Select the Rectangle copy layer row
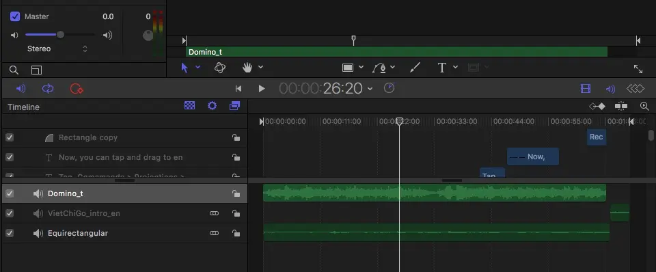Viewport: 656px width, 272px height. point(124,137)
